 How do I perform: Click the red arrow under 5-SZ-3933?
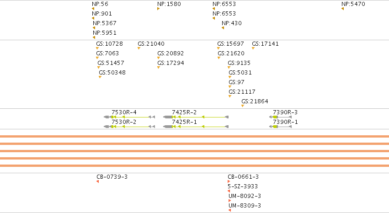(x=229, y=191)
